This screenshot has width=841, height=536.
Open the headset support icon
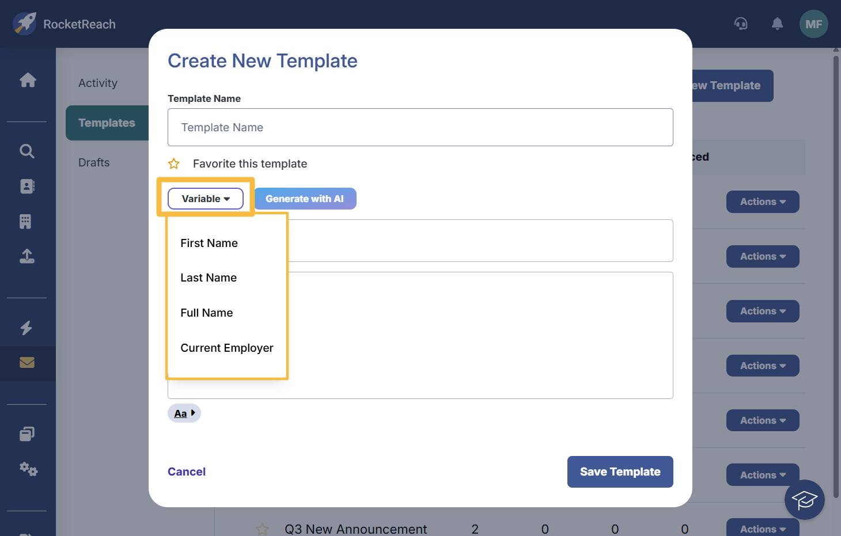741,24
